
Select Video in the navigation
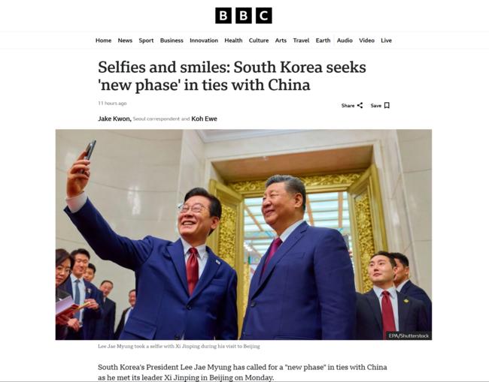[366, 41]
